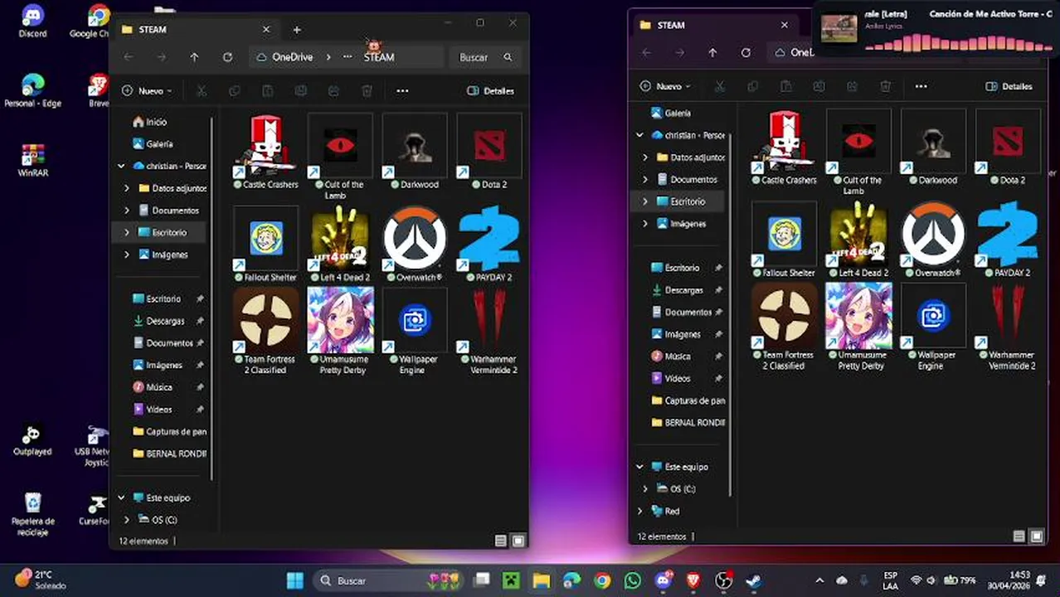Viewport: 1060px width, 597px height.
Task: Select Warhammer Vermintide 2 in right window
Action: 1008,327
